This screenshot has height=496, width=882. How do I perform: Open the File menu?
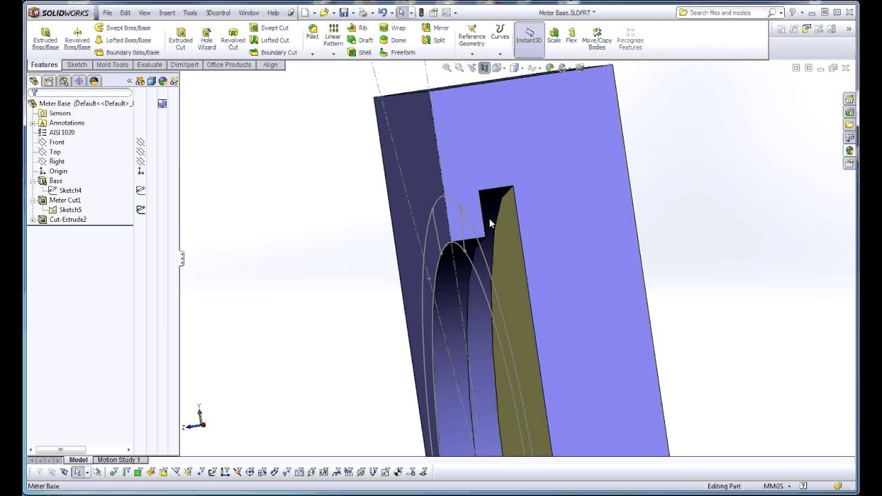(x=107, y=12)
